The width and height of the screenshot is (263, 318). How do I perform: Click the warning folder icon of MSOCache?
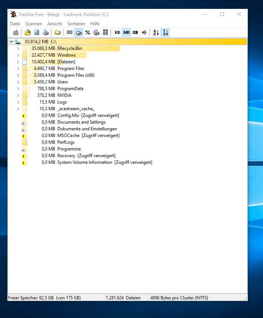(24, 136)
